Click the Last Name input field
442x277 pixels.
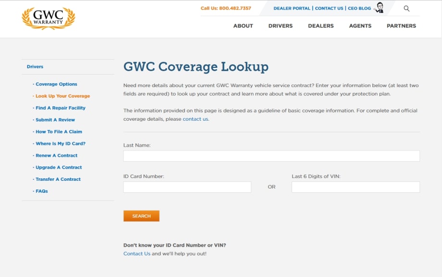click(271, 156)
